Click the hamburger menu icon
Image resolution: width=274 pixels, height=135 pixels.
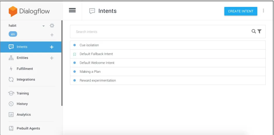tap(72, 10)
